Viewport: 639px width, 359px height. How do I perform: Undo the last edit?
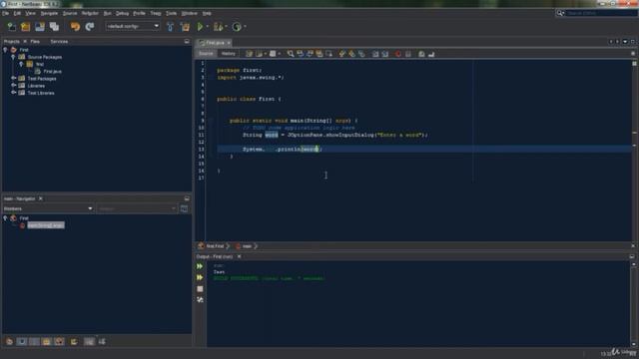point(75,27)
